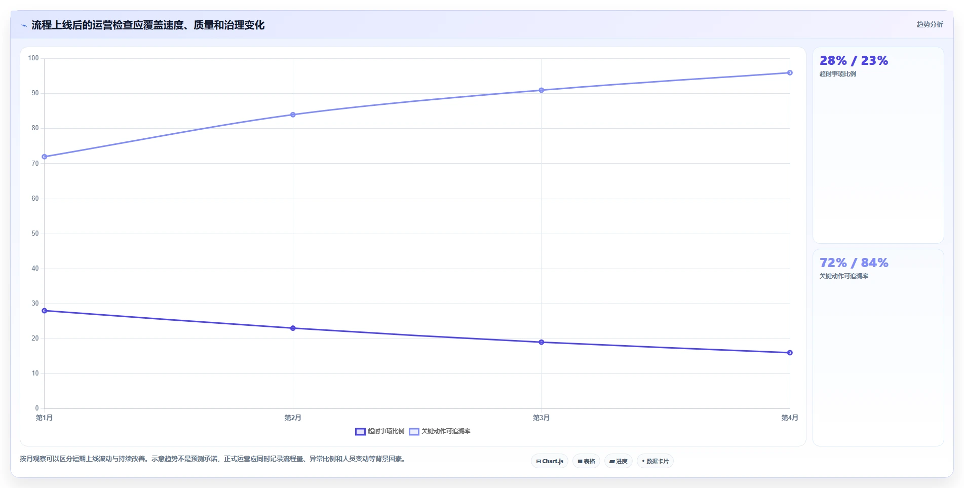
Task: Toggle the 超时事项比例 legend swatch
Action: (x=360, y=432)
